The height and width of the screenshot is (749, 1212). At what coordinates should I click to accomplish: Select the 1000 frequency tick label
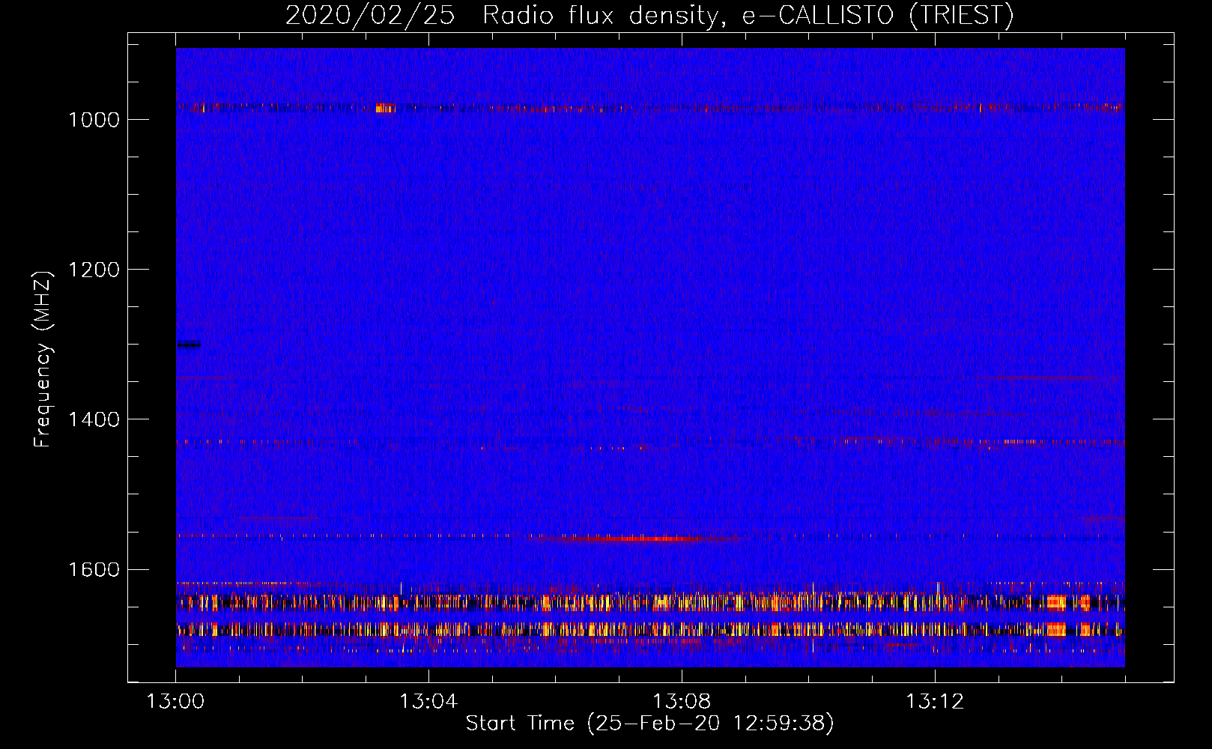(x=94, y=120)
